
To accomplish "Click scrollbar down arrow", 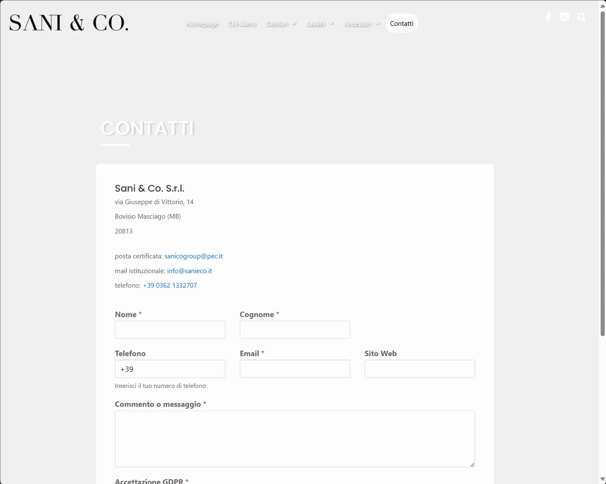I will tap(603, 479).
